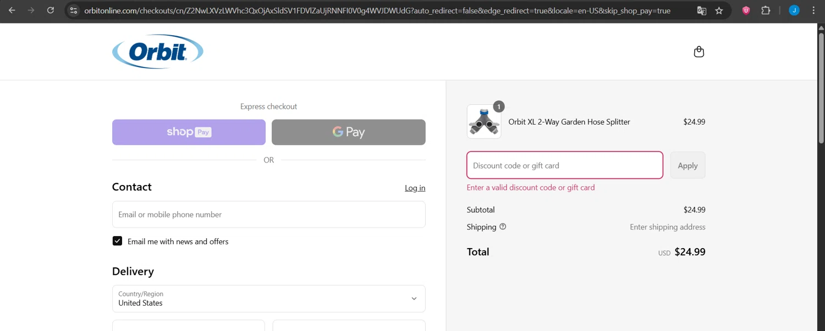Open the Extensions puzzle menu

(x=766, y=10)
